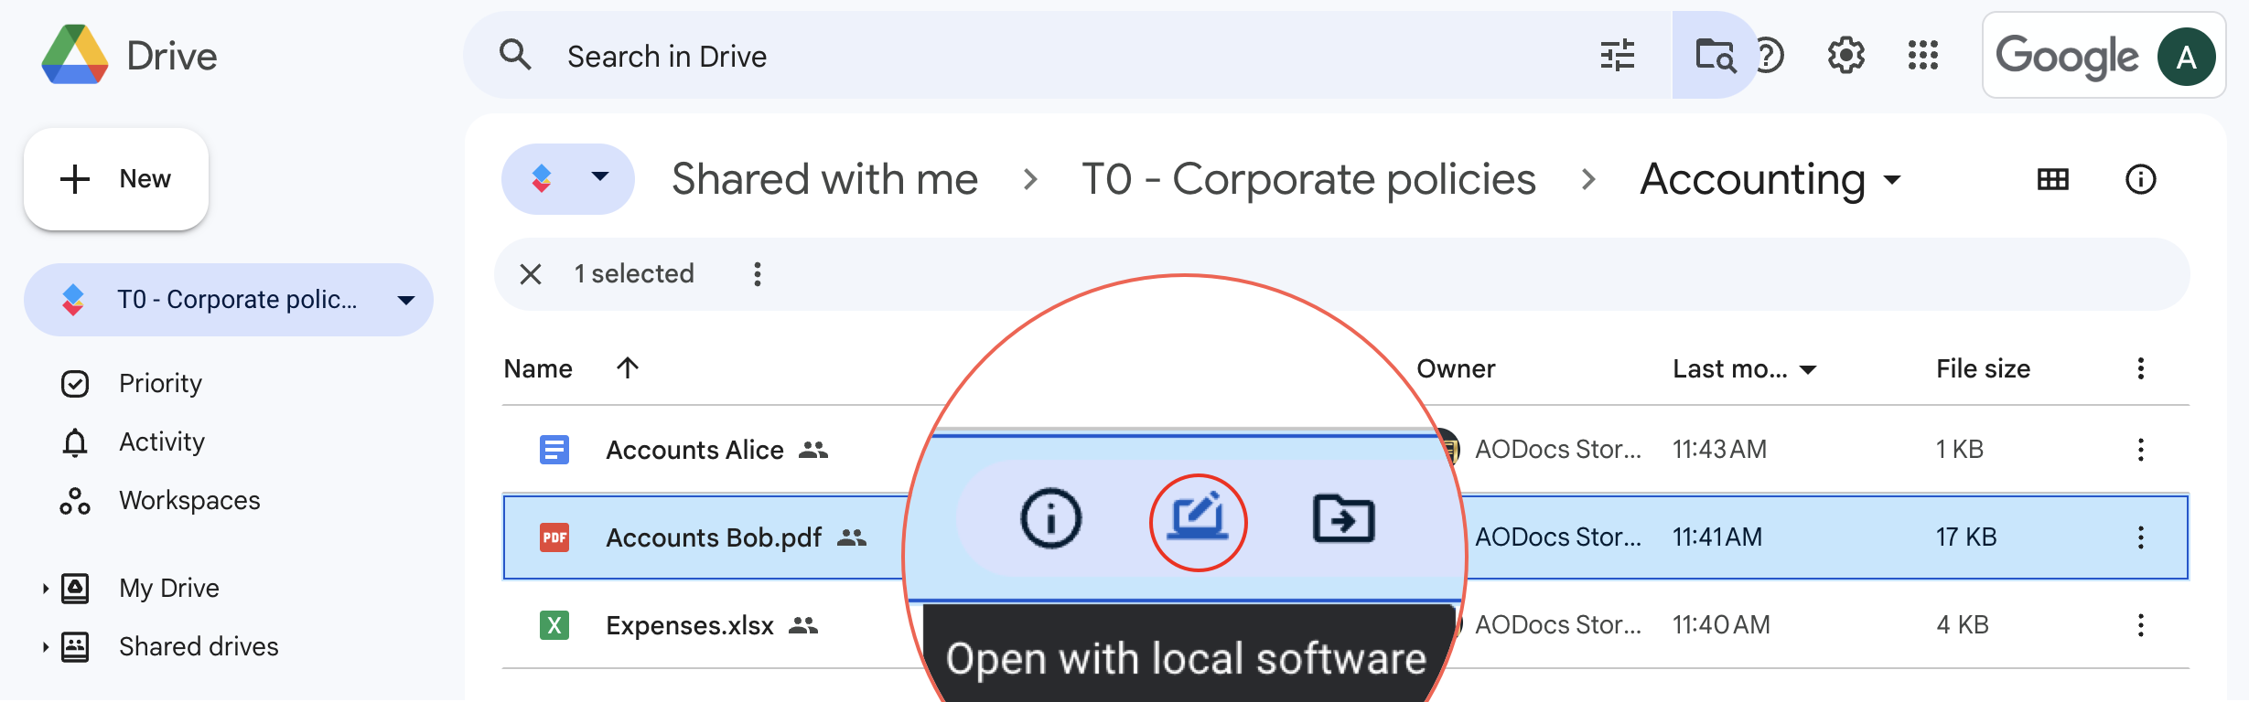Show folder details info panel
Screen dimensions: 2249x702
pos(2140,179)
